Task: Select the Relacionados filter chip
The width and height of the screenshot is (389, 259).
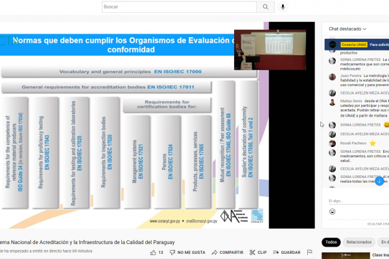Action: pos(359,242)
